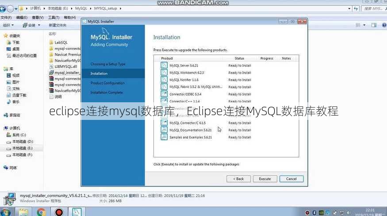Select the Navicat Premium folder
Screen dimensions: 387x216
point(65,54)
